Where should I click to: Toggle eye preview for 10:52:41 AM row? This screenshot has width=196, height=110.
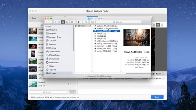coord(160,78)
